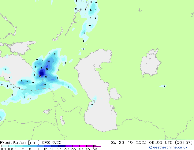Click the legend label '25'
Screen dimensions: 194x150
pos(59,149)
